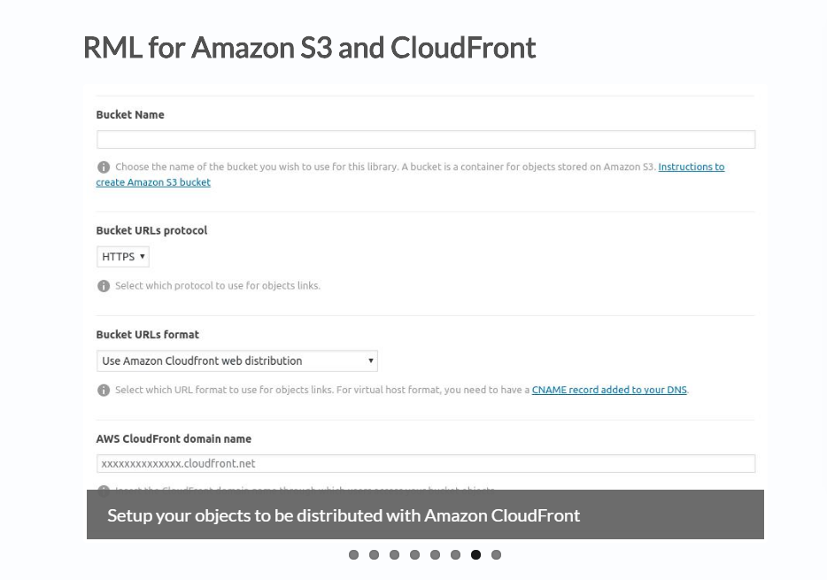Advance to the last slideshow dot

[x=496, y=555]
